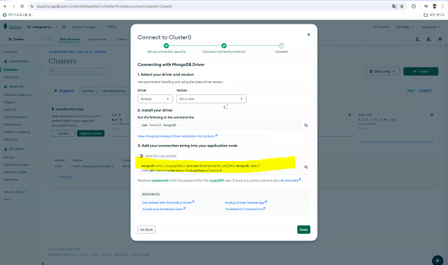The height and width of the screenshot is (265, 448).
Task: Open Data Federation in the sidebar
Action: click(x=15, y=117)
